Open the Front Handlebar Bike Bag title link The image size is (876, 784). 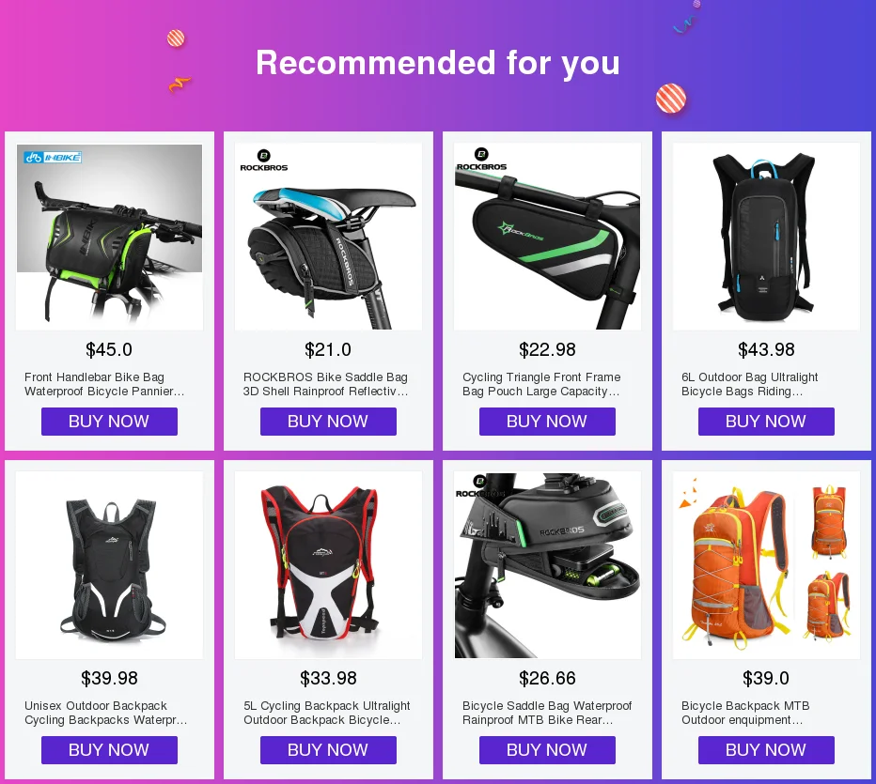pos(104,384)
